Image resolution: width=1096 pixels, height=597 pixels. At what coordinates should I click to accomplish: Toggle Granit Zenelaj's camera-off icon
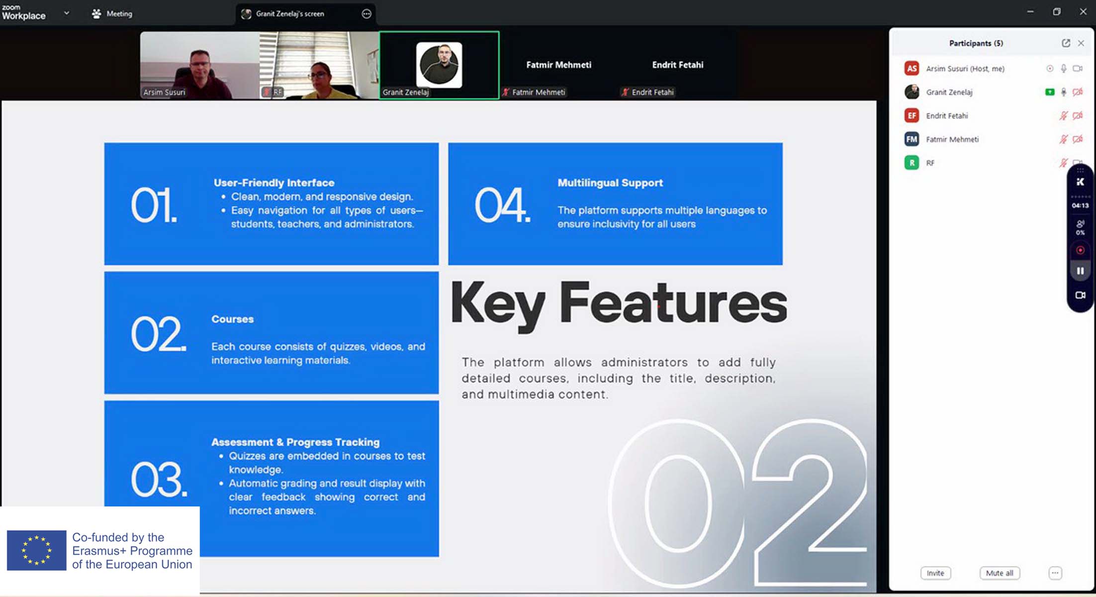point(1078,92)
